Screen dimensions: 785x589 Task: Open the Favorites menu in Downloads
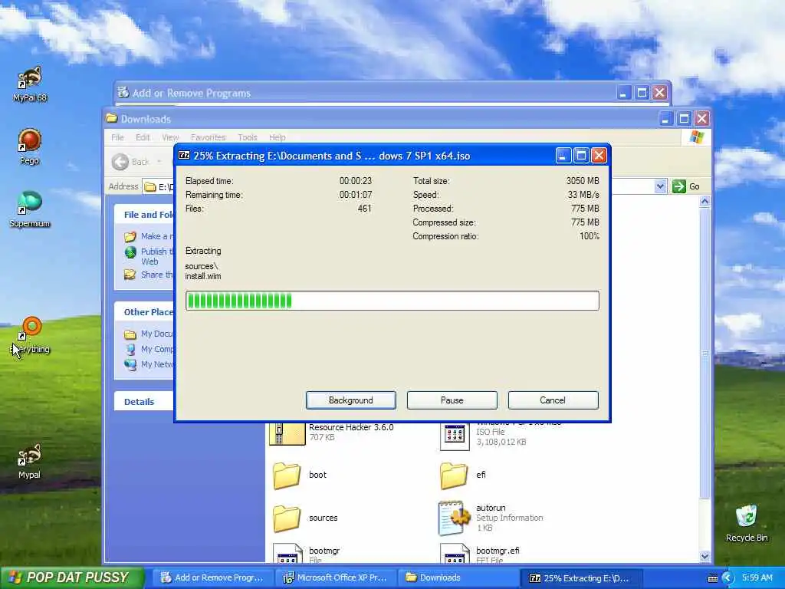(208, 137)
